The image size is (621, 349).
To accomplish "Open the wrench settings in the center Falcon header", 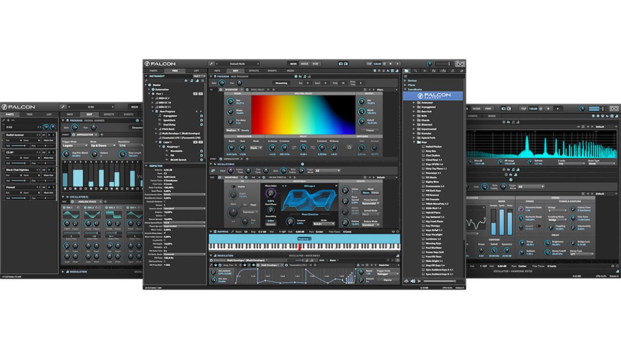I will coord(211,64).
